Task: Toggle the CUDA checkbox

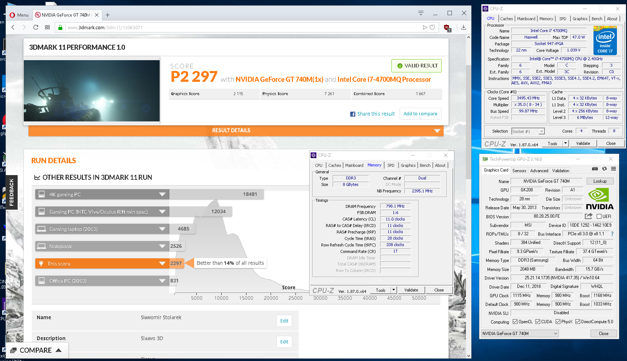Action: (x=538, y=322)
